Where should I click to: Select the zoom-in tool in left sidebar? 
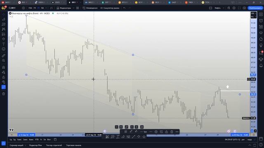click(4, 60)
